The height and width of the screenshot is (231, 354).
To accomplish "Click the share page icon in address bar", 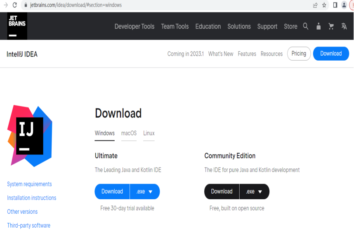I will [315, 5].
